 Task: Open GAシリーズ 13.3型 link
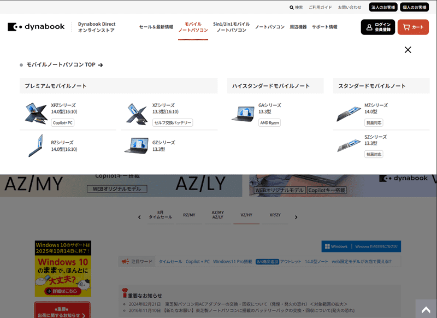pos(269,108)
